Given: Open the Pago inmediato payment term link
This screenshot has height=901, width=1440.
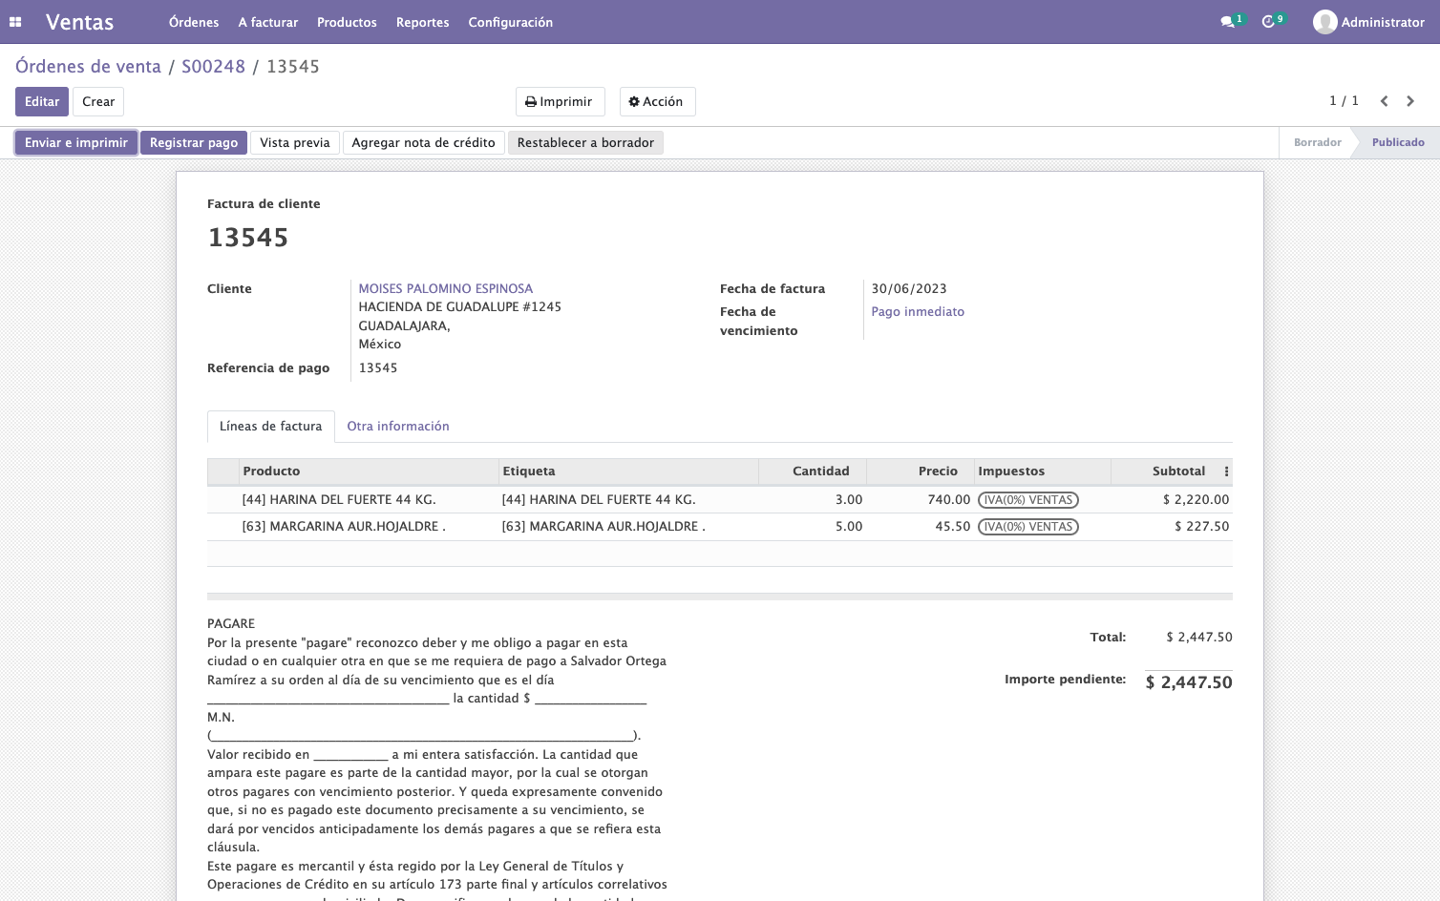Looking at the screenshot, I should pos(918,312).
